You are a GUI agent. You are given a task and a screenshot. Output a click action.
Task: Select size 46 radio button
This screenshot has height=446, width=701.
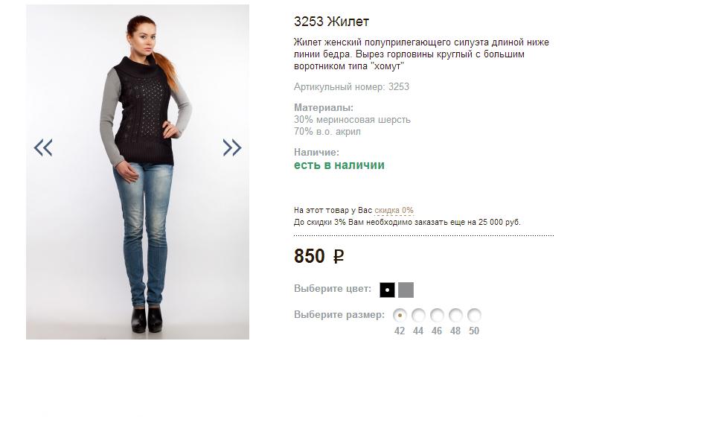click(x=437, y=316)
